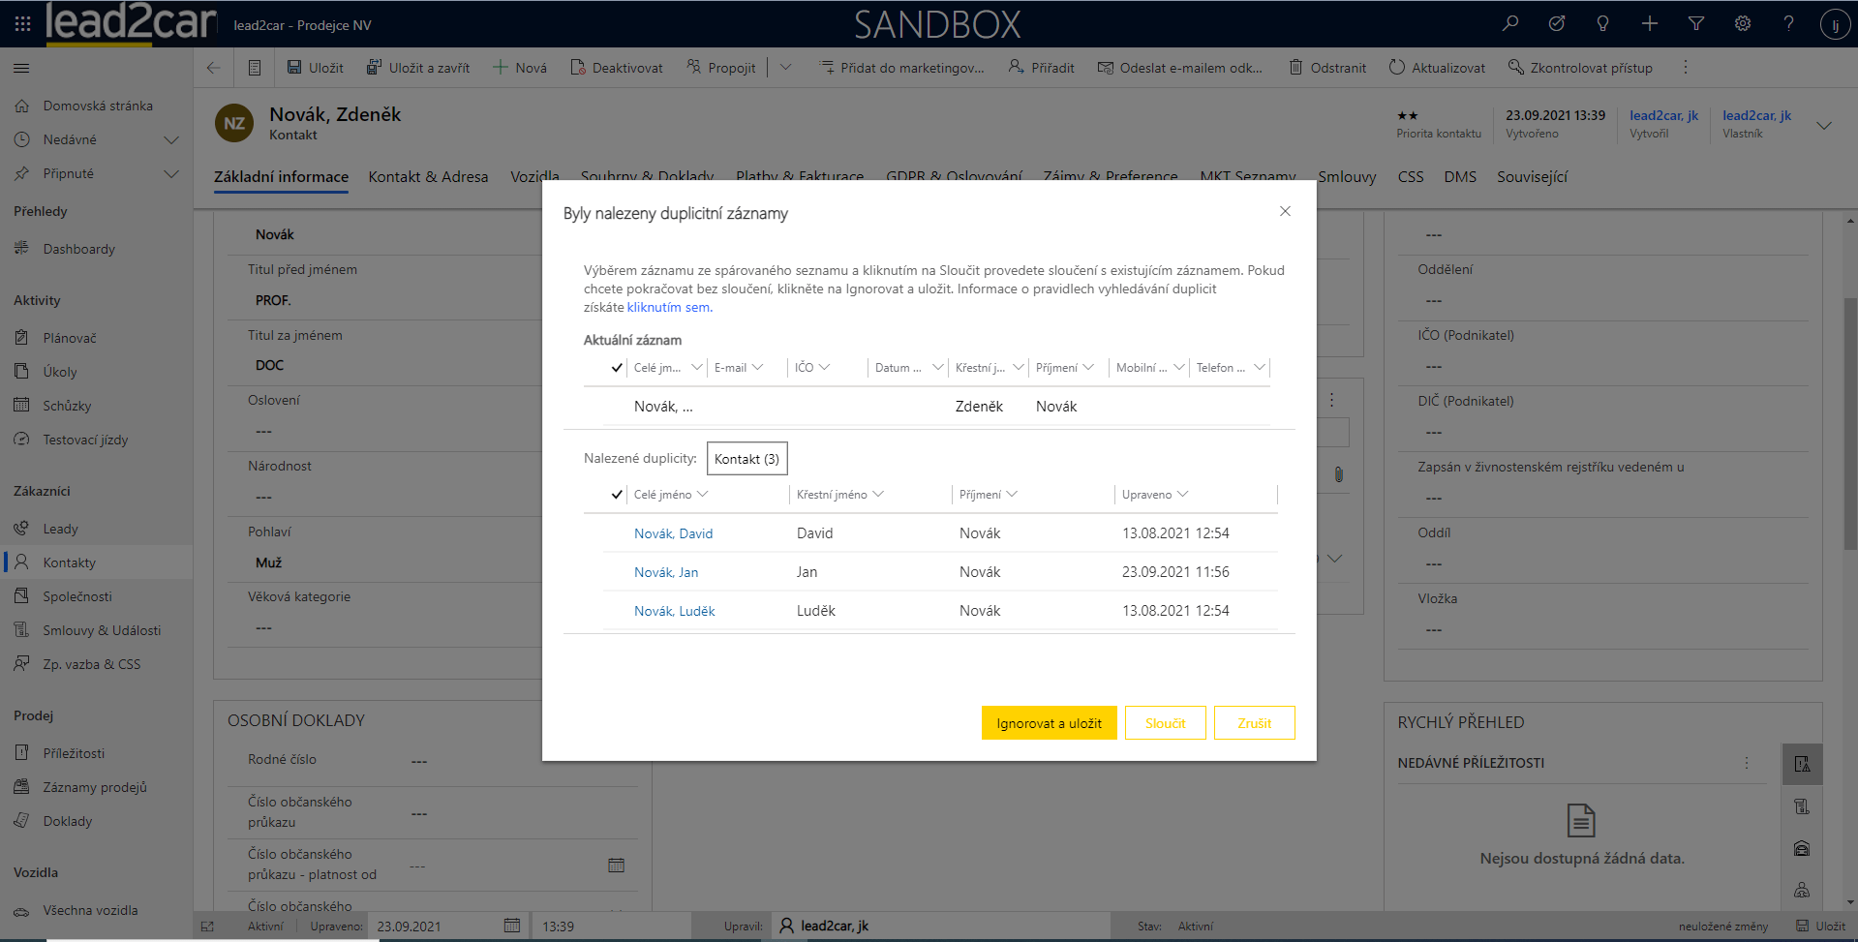This screenshot has width=1858, height=942.
Task: Open the Upraveno column sort dropdown
Action: [x=1183, y=495]
